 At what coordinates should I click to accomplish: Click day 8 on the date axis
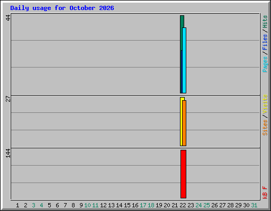tap(73, 205)
